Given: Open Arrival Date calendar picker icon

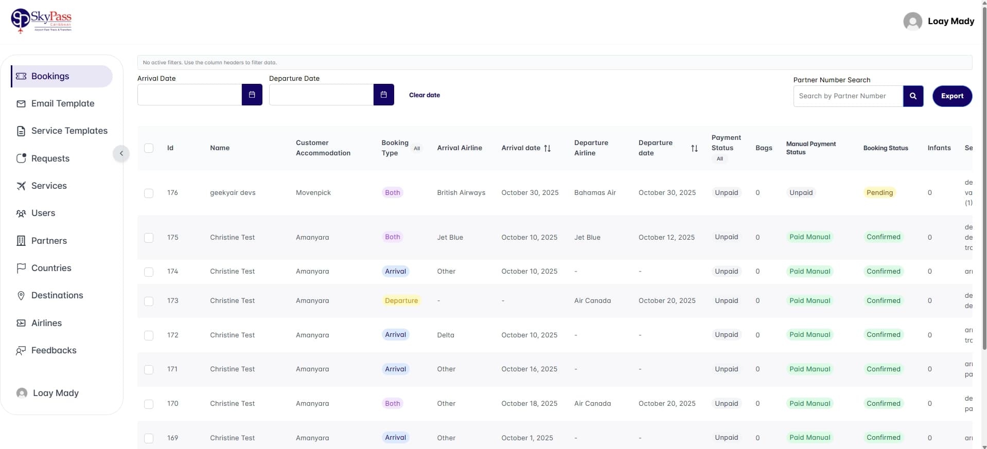Looking at the screenshot, I should tap(252, 95).
